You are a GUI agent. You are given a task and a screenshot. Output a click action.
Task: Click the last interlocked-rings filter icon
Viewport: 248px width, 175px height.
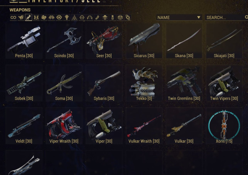coord(128,18)
